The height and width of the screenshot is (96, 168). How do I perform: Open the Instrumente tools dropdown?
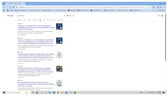(61, 20)
